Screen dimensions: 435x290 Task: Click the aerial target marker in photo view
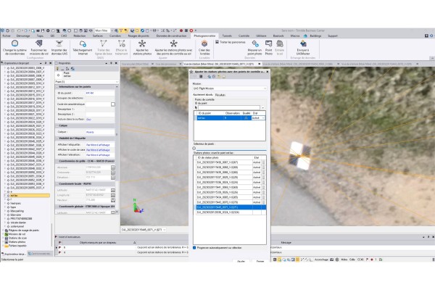coord(299,155)
